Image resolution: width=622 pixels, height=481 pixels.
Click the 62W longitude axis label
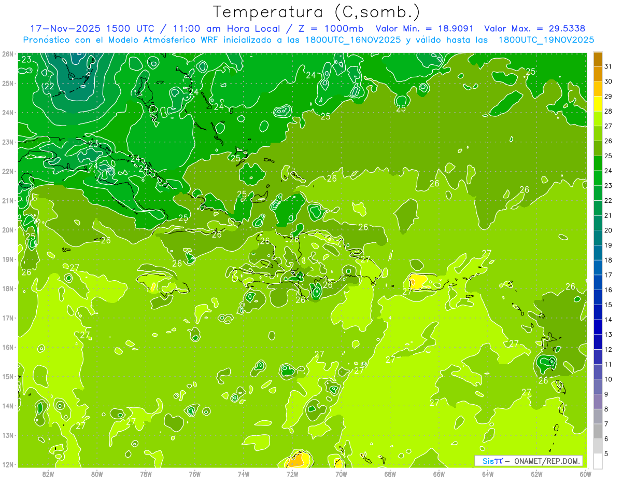pyautogui.click(x=537, y=474)
